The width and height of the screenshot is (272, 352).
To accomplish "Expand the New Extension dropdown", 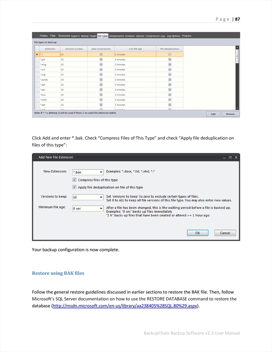I will tap(101, 172).
